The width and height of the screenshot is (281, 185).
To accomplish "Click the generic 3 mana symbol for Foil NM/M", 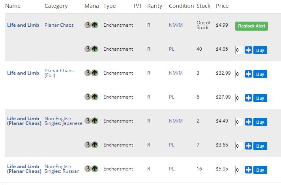I will tap(88, 73).
